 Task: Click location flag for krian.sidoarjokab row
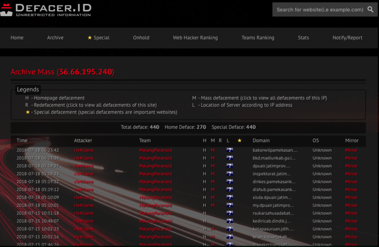pyautogui.click(x=229, y=237)
